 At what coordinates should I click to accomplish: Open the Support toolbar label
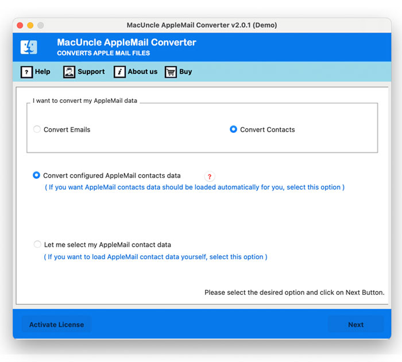click(91, 72)
